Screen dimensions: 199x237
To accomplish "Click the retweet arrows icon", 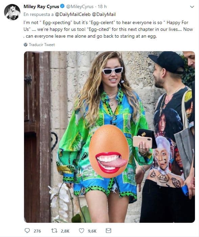I will tap(54, 231).
